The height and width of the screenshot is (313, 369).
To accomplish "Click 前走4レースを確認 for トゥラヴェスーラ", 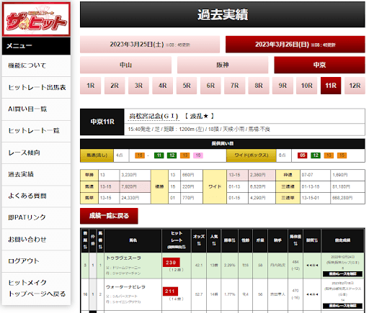I will 342,274.
